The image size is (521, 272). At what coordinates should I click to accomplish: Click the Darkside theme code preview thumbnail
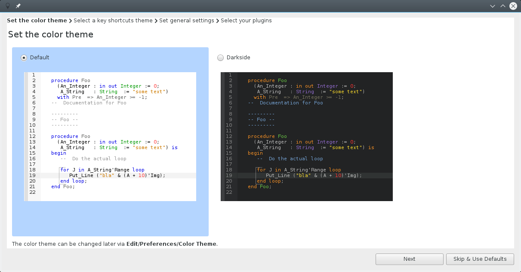(307, 137)
